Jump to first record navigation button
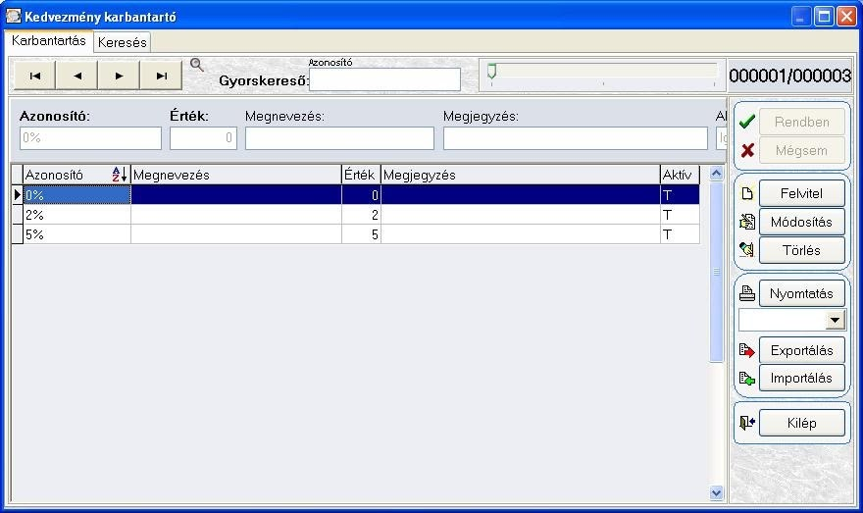863x513 pixels. (34, 76)
